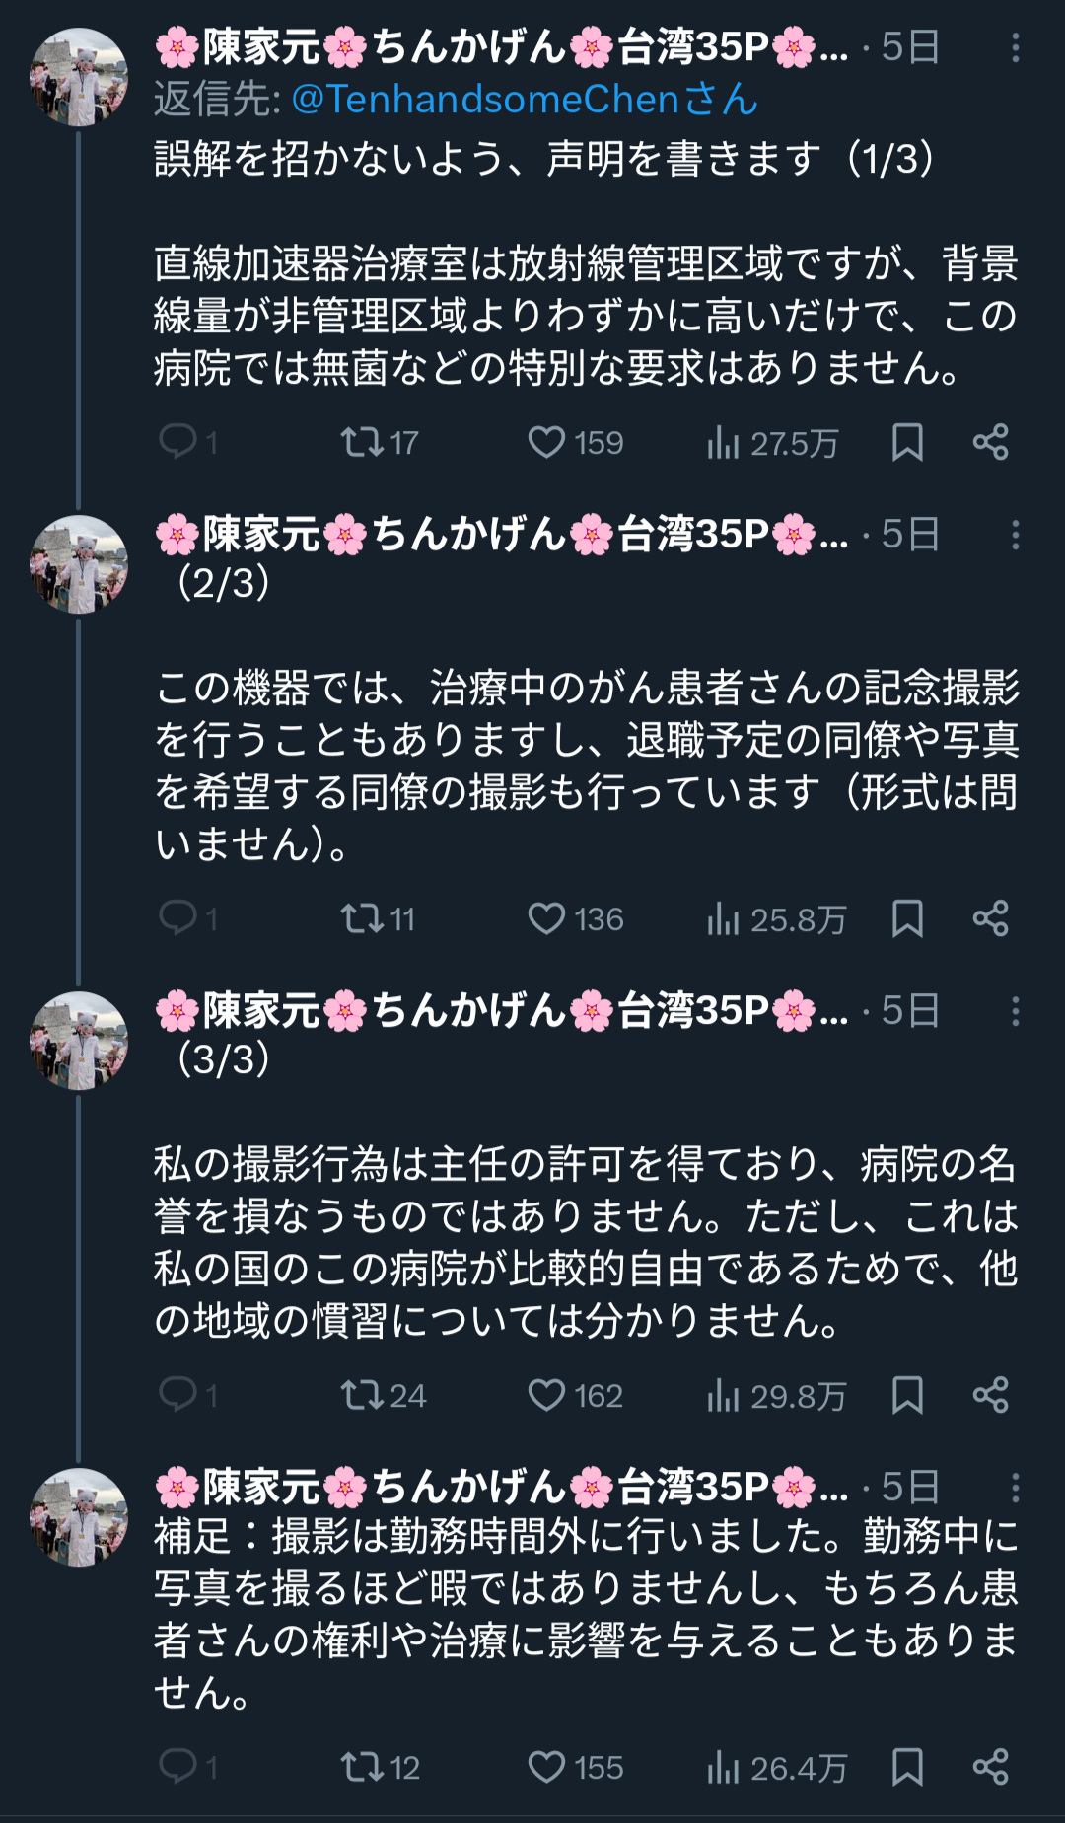The image size is (1065, 1823).
Task: Open more menu on the (2/3) tweet
Action: pyautogui.click(x=1015, y=535)
